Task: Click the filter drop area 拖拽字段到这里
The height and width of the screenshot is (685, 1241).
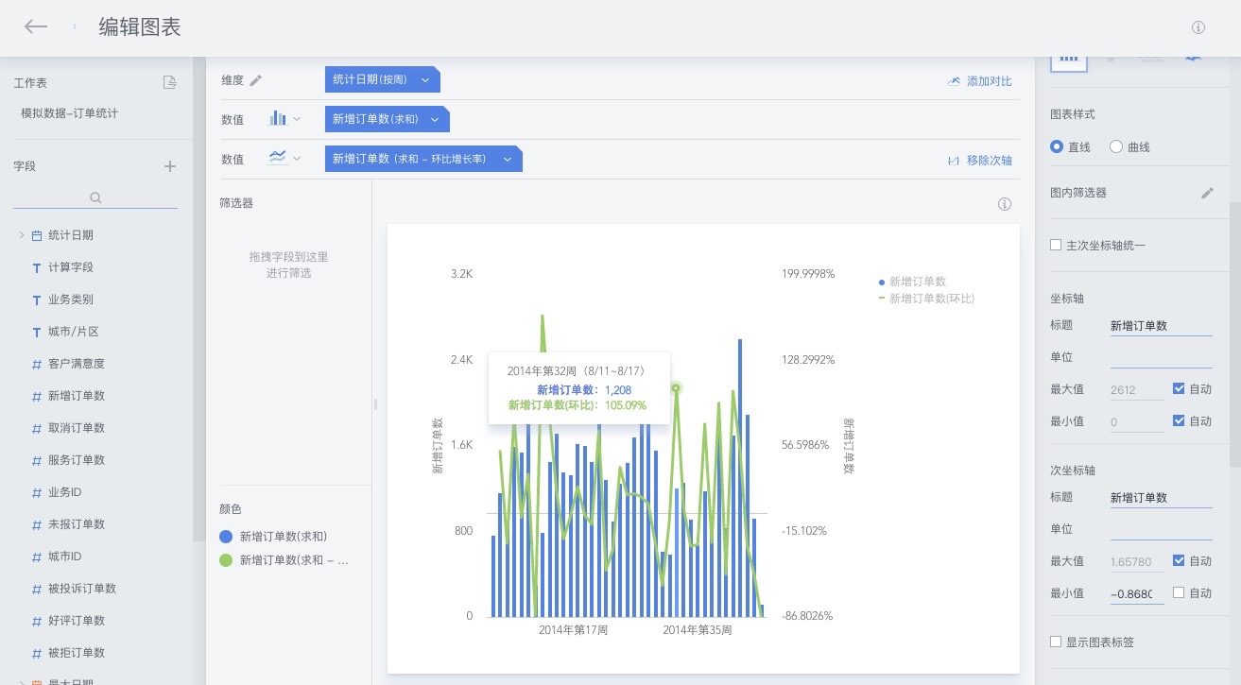Action: pyautogui.click(x=289, y=265)
